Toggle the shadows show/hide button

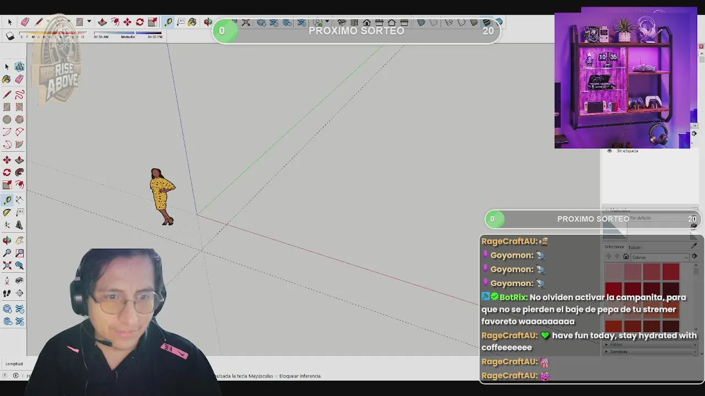[x=10, y=36]
